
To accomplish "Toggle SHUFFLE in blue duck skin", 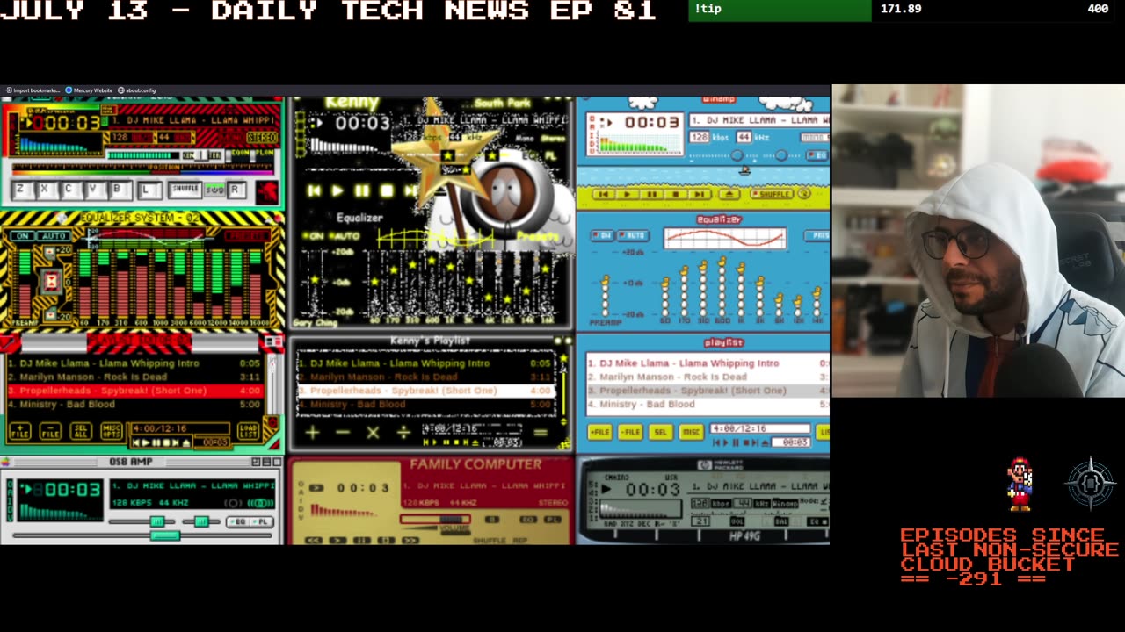I will pyautogui.click(x=772, y=194).
